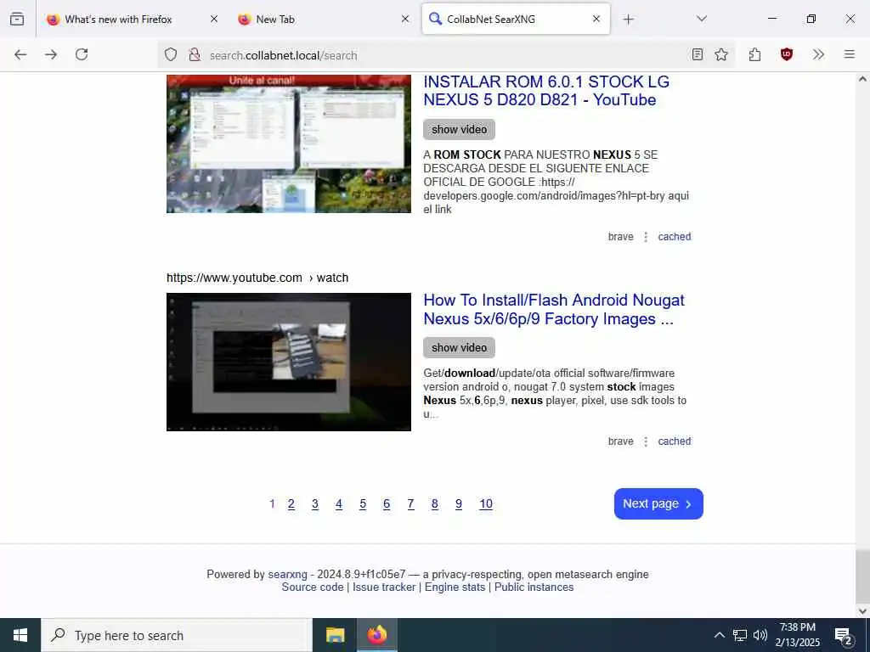Open thumbnail of Android Nougat video
This screenshot has height=652, width=870.
pyautogui.click(x=289, y=362)
